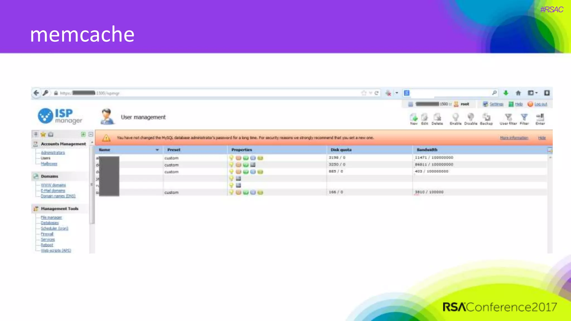Click the bookmark star in address bar
The width and height of the screenshot is (571, 321).
(x=364, y=93)
